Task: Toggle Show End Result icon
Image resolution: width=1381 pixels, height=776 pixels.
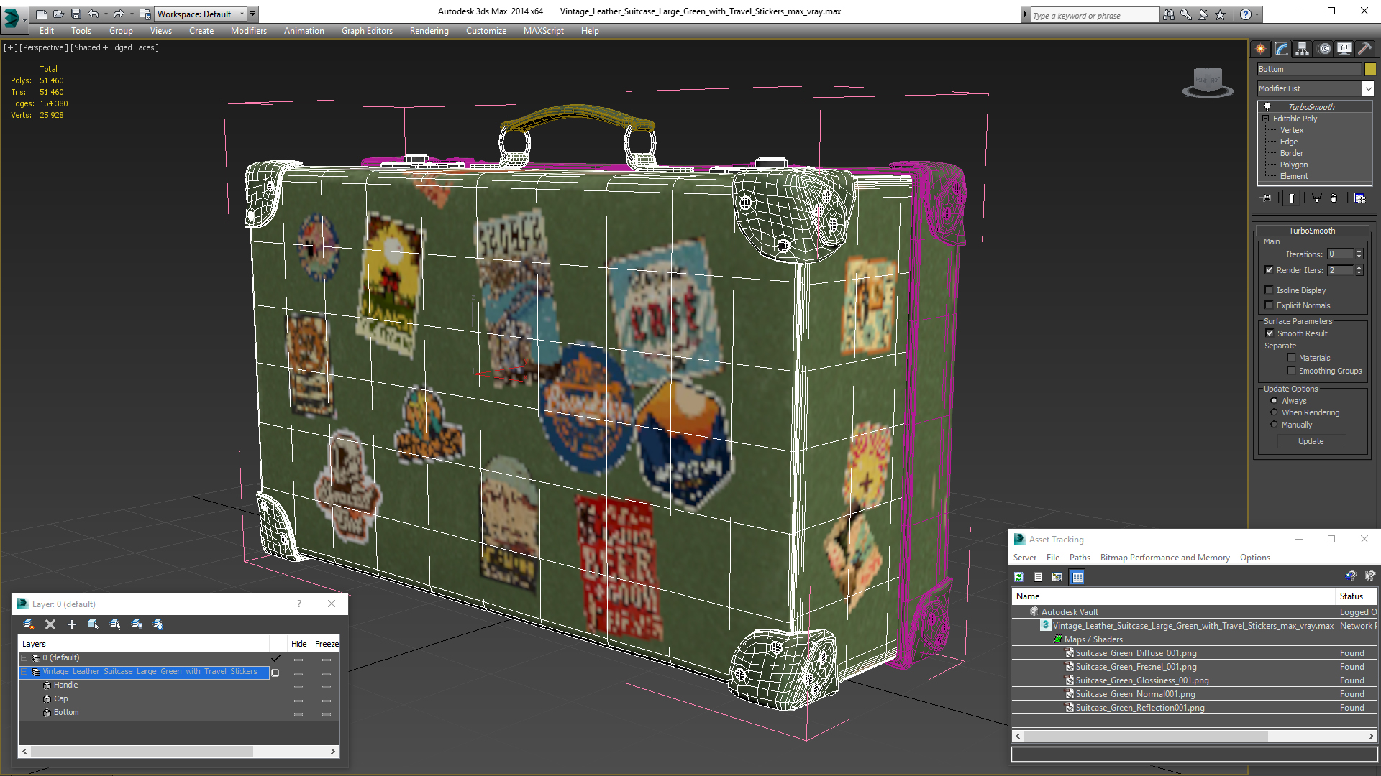Action: pyautogui.click(x=1292, y=198)
